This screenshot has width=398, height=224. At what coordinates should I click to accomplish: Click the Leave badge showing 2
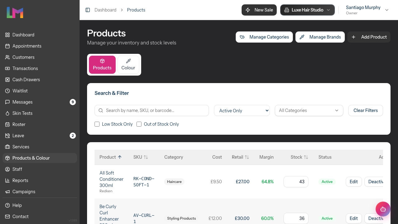[73, 136]
